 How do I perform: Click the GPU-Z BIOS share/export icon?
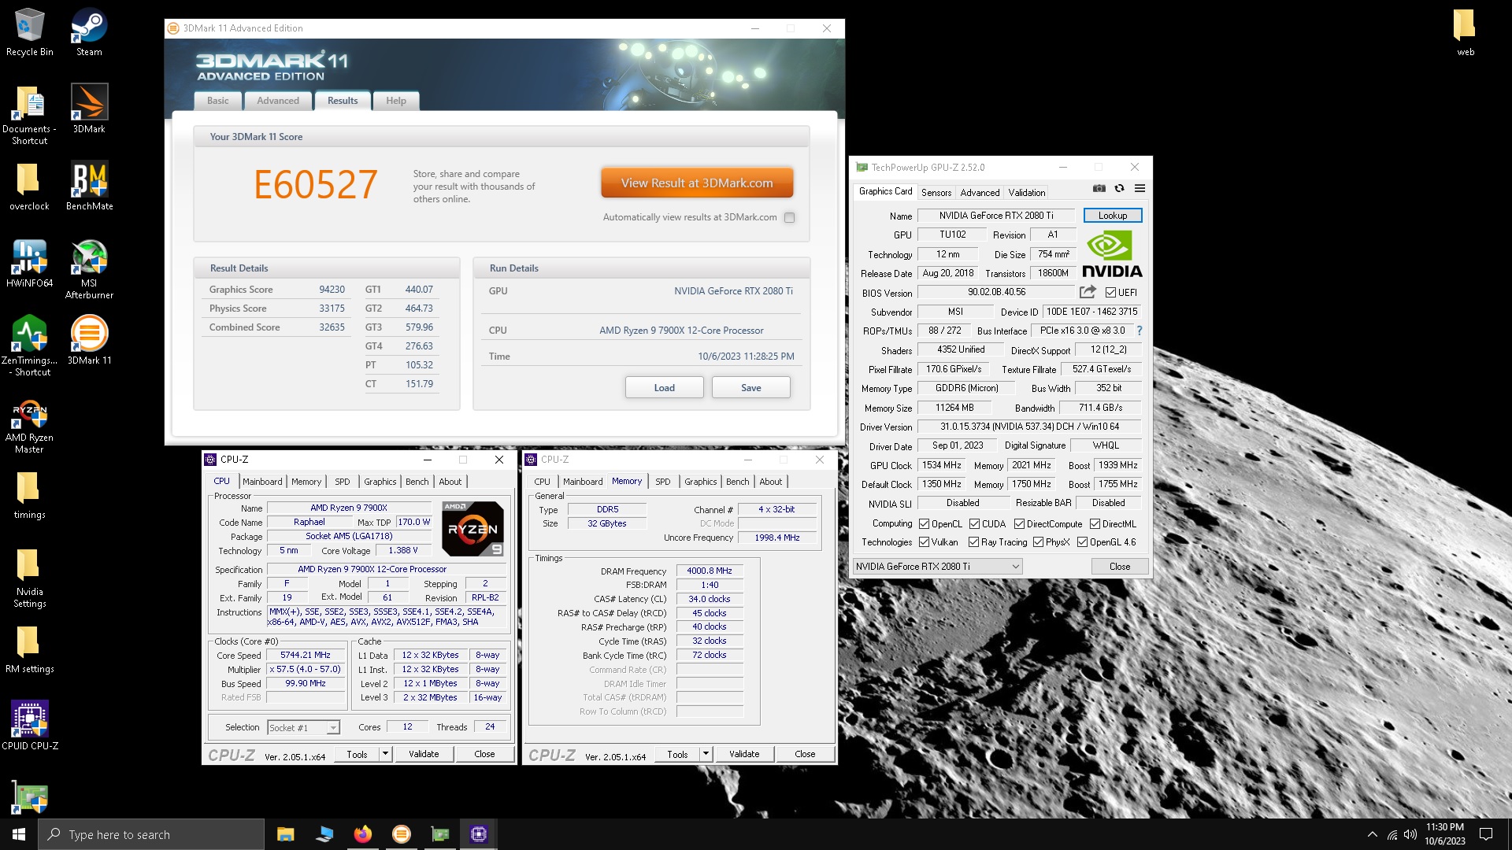coord(1088,292)
